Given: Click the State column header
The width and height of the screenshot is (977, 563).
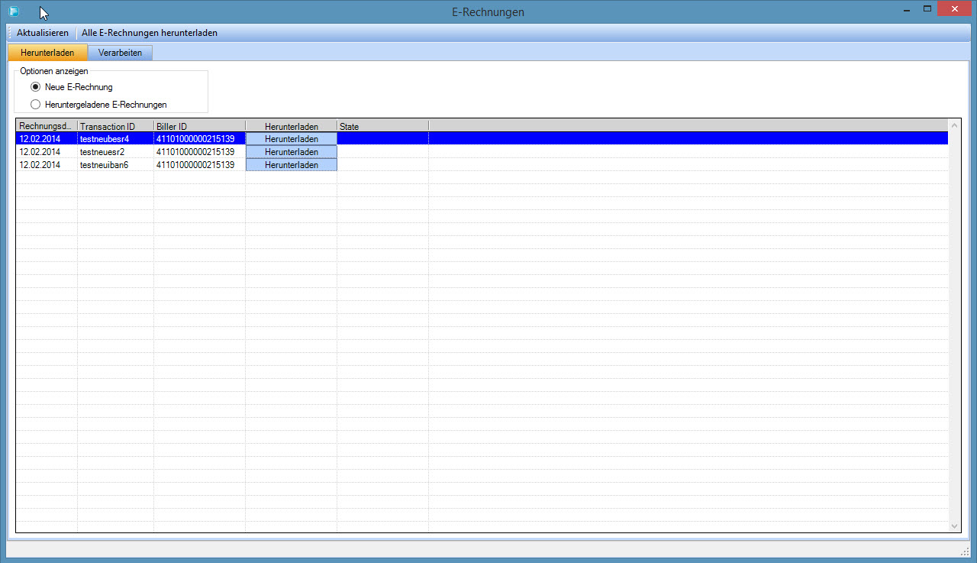Looking at the screenshot, I should [382, 126].
